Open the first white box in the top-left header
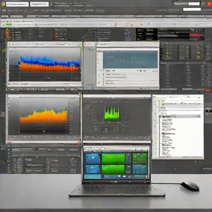212x212 pixels. click(x=17, y=4)
